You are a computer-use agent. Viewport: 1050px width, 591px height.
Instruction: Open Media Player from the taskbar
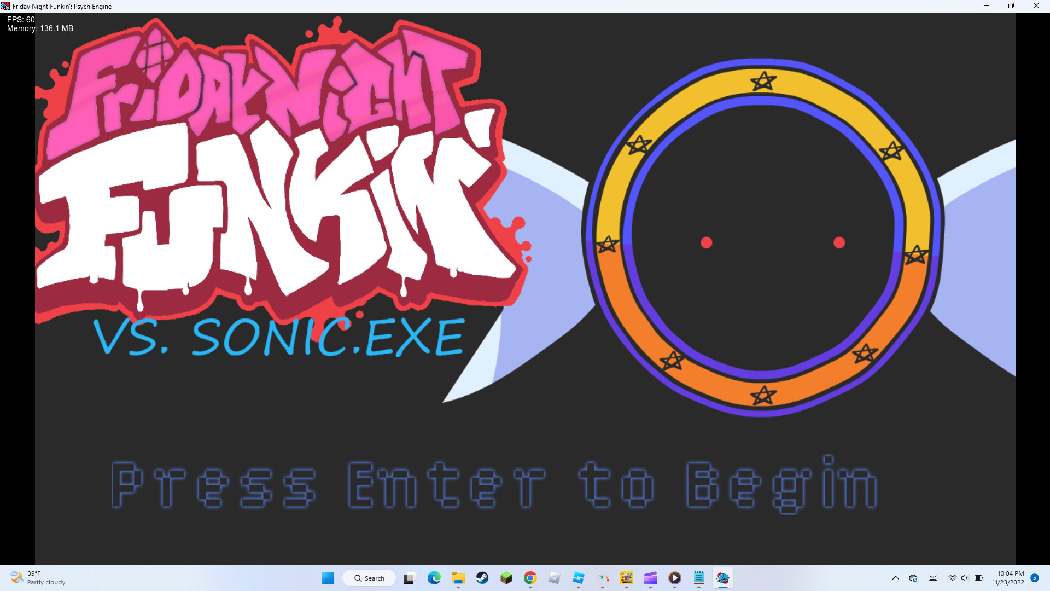pos(674,578)
